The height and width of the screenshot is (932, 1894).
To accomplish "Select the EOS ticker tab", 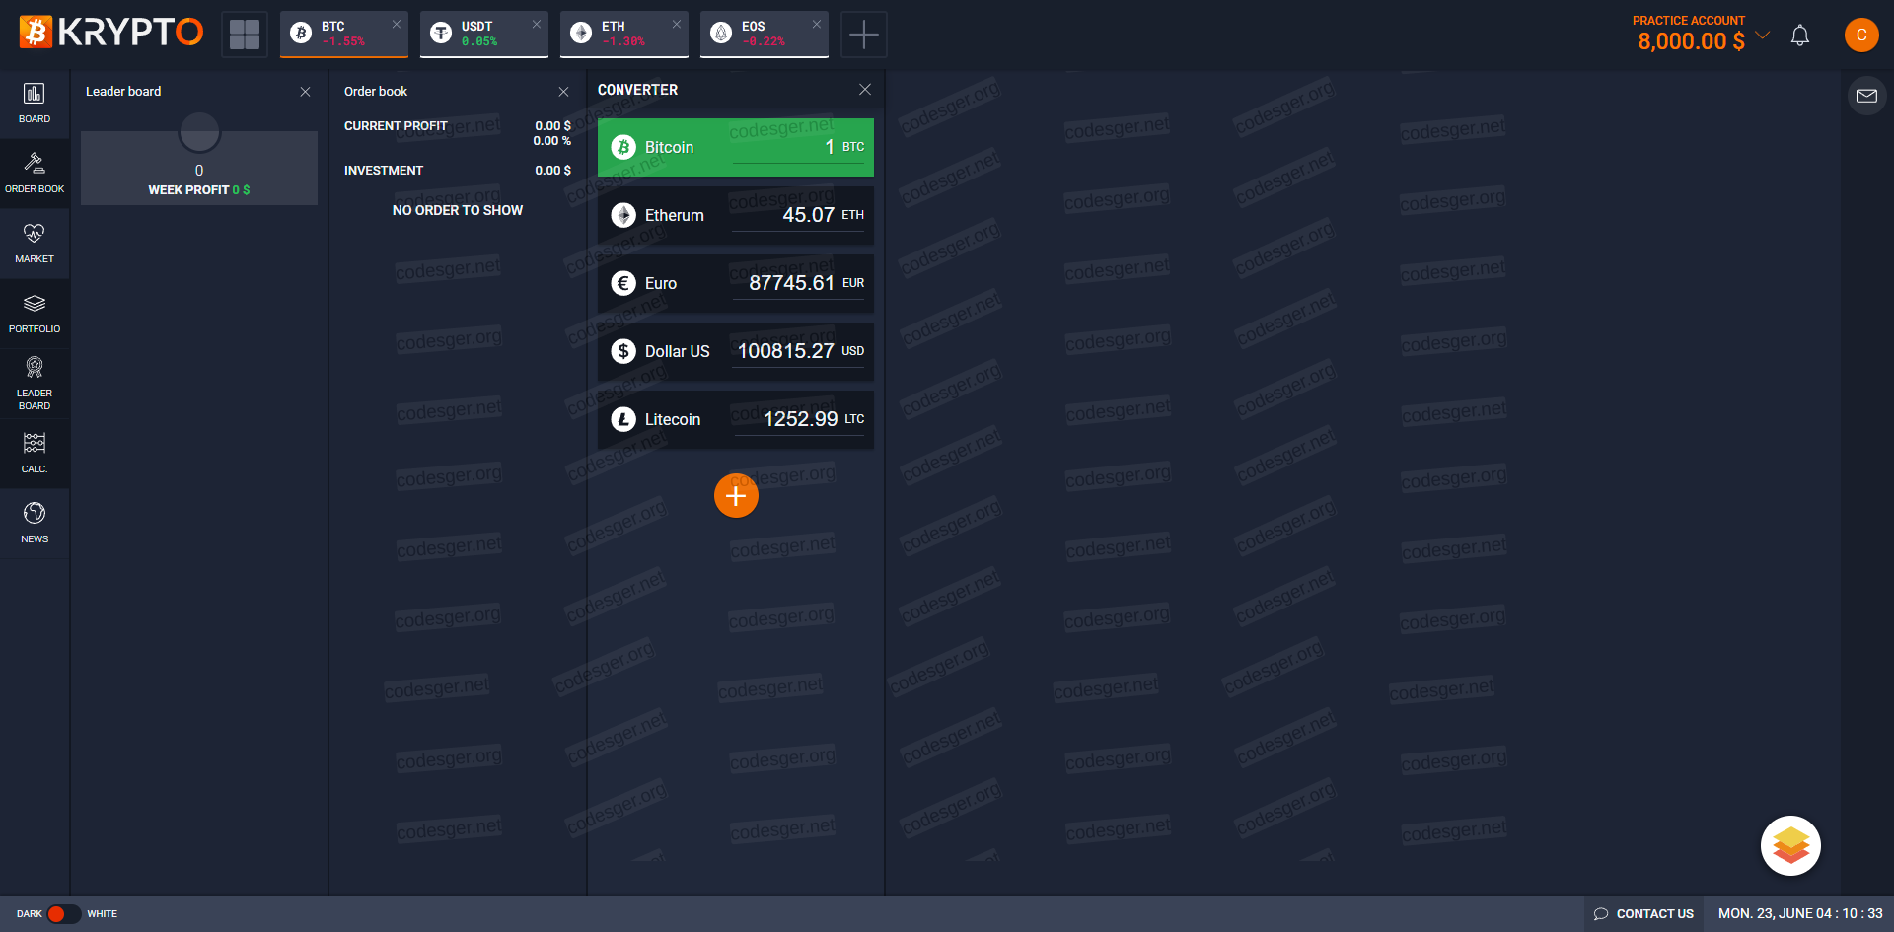I will tap(765, 35).
